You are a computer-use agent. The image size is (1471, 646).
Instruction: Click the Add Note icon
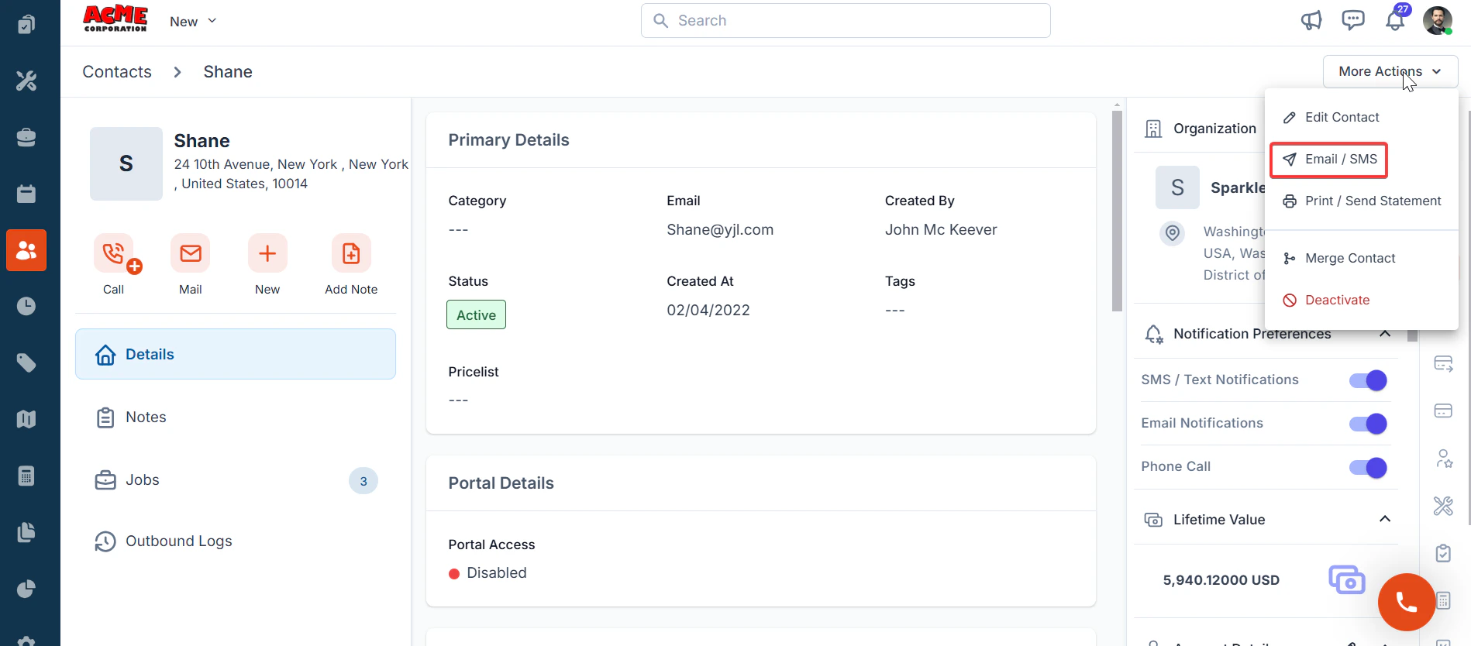click(x=351, y=253)
